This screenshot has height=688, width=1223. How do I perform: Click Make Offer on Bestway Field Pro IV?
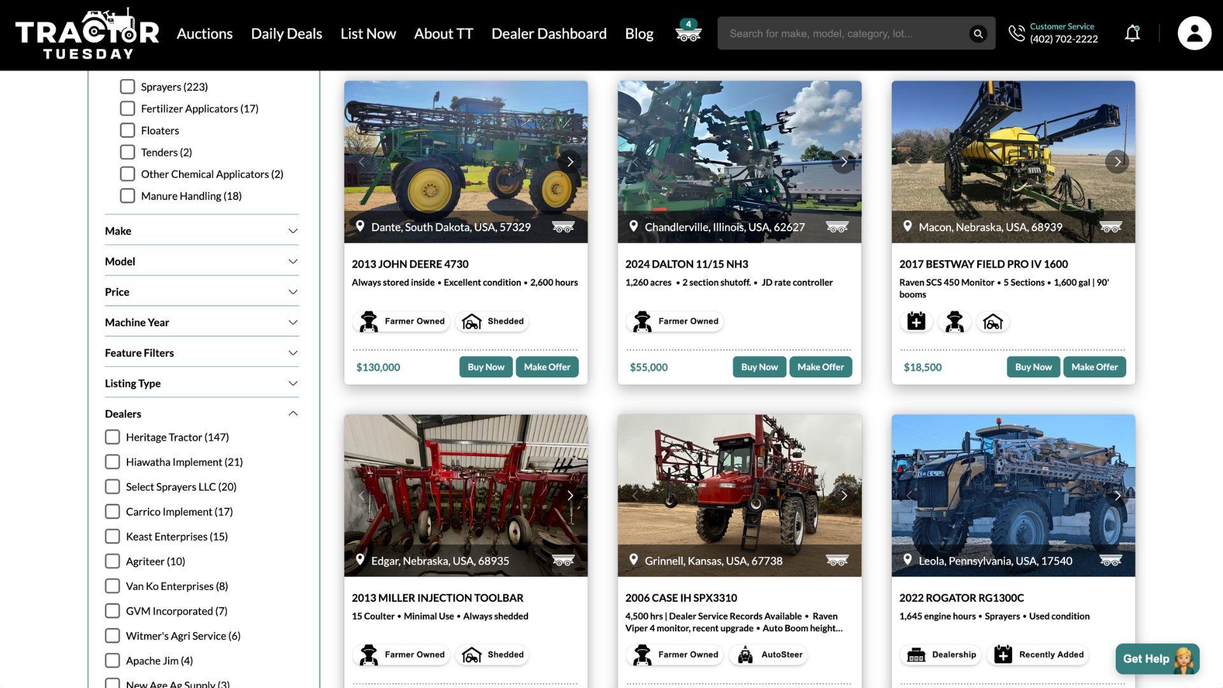pyautogui.click(x=1094, y=367)
